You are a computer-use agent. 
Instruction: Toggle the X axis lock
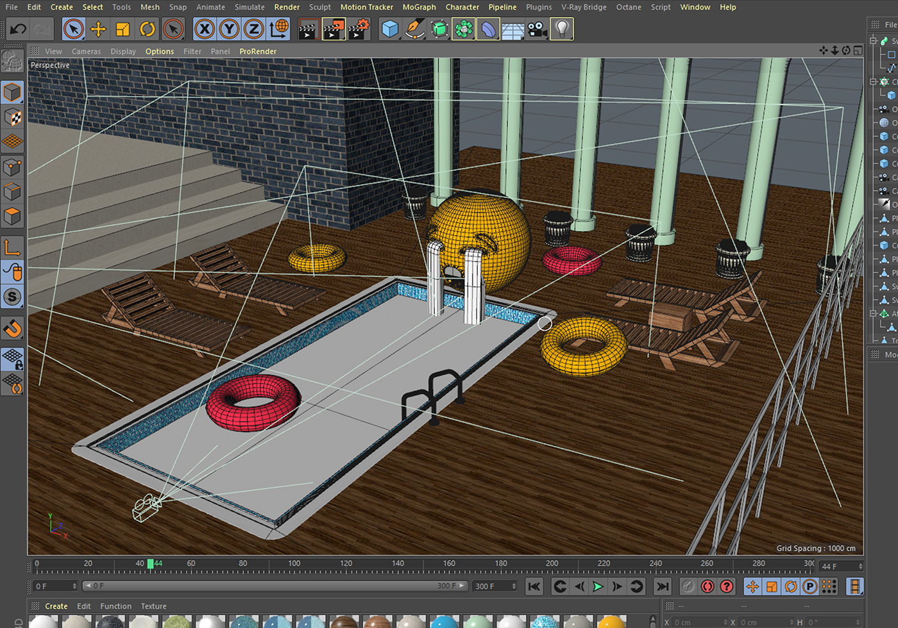(x=204, y=29)
